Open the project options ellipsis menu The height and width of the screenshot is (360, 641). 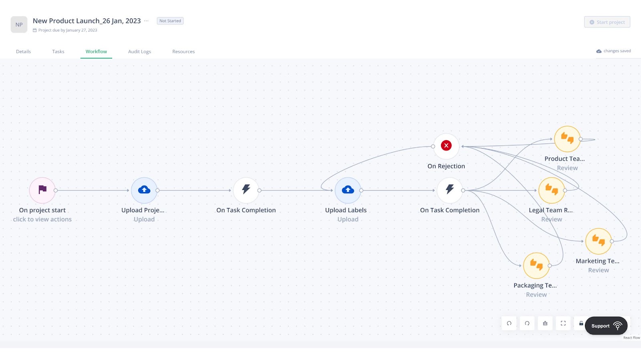click(x=147, y=20)
